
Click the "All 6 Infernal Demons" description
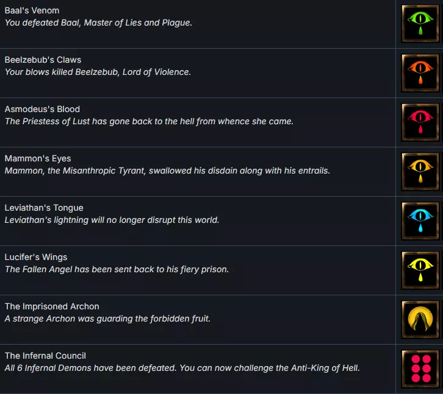[x=182, y=368]
